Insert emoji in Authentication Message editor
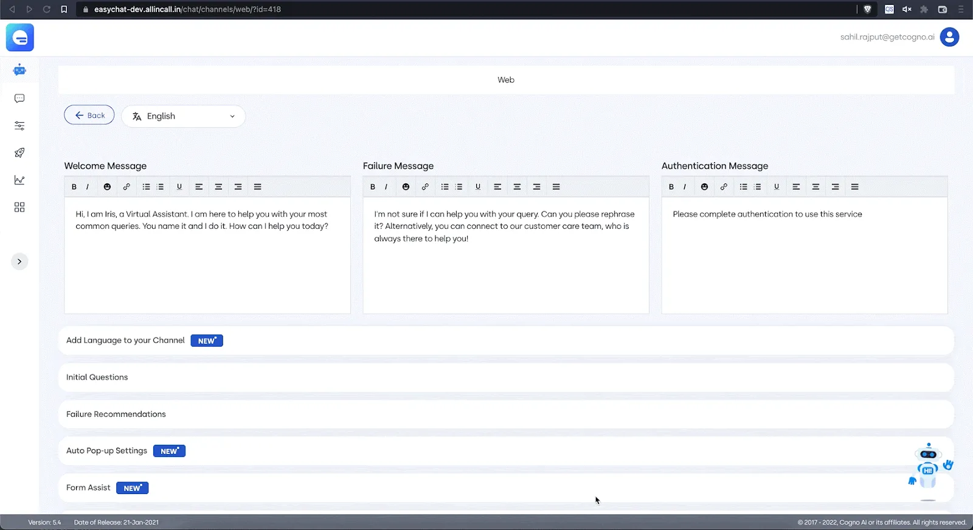This screenshot has width=973, height=530. [704, 187]
